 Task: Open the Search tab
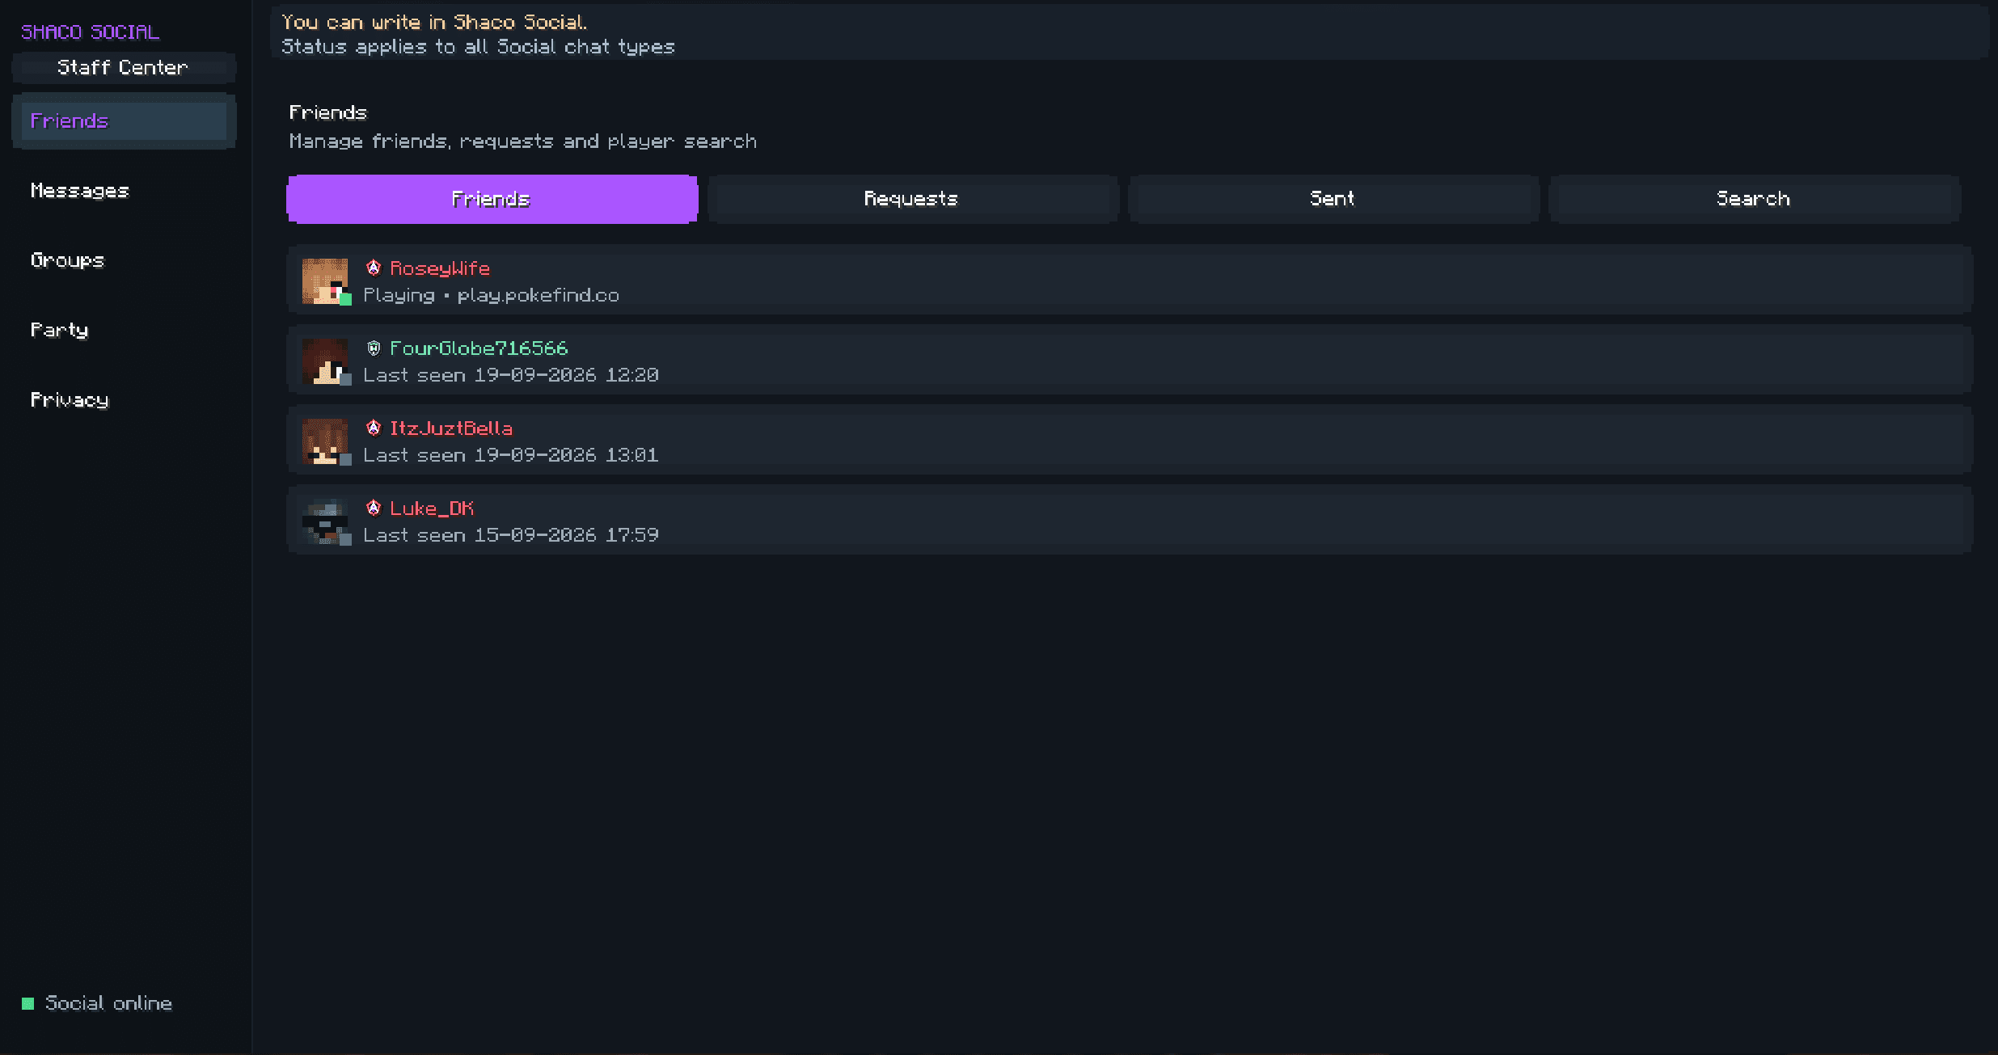[x=1754, y=199]
